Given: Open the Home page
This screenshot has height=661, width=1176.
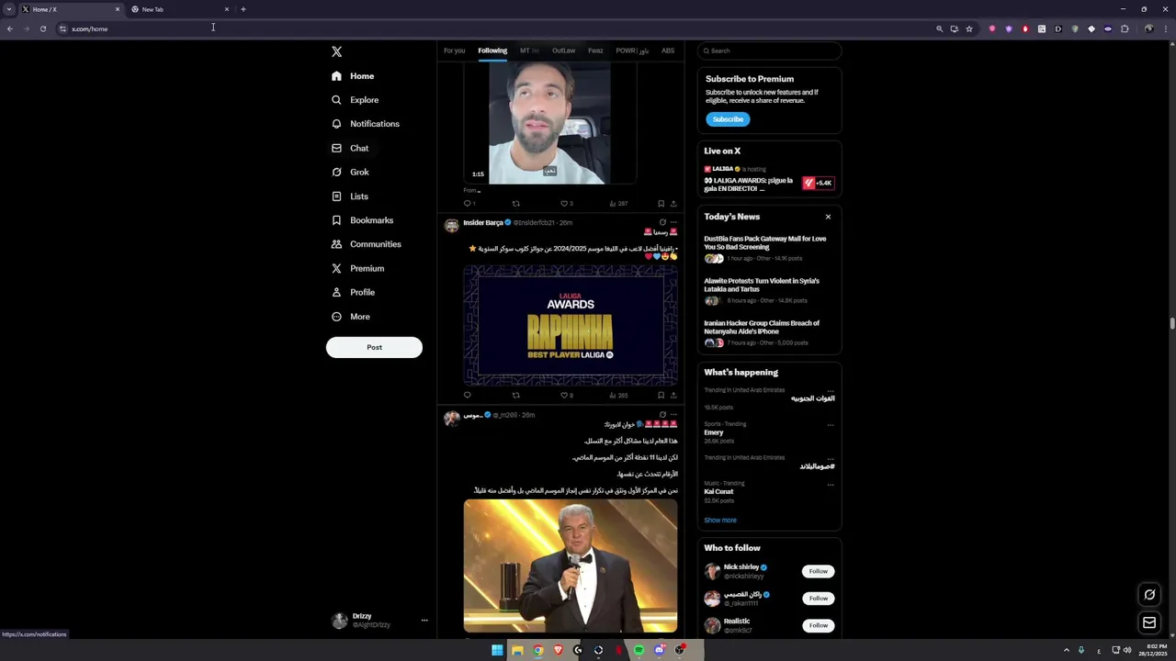Looking at the screenshot, I should pos(353,76).
